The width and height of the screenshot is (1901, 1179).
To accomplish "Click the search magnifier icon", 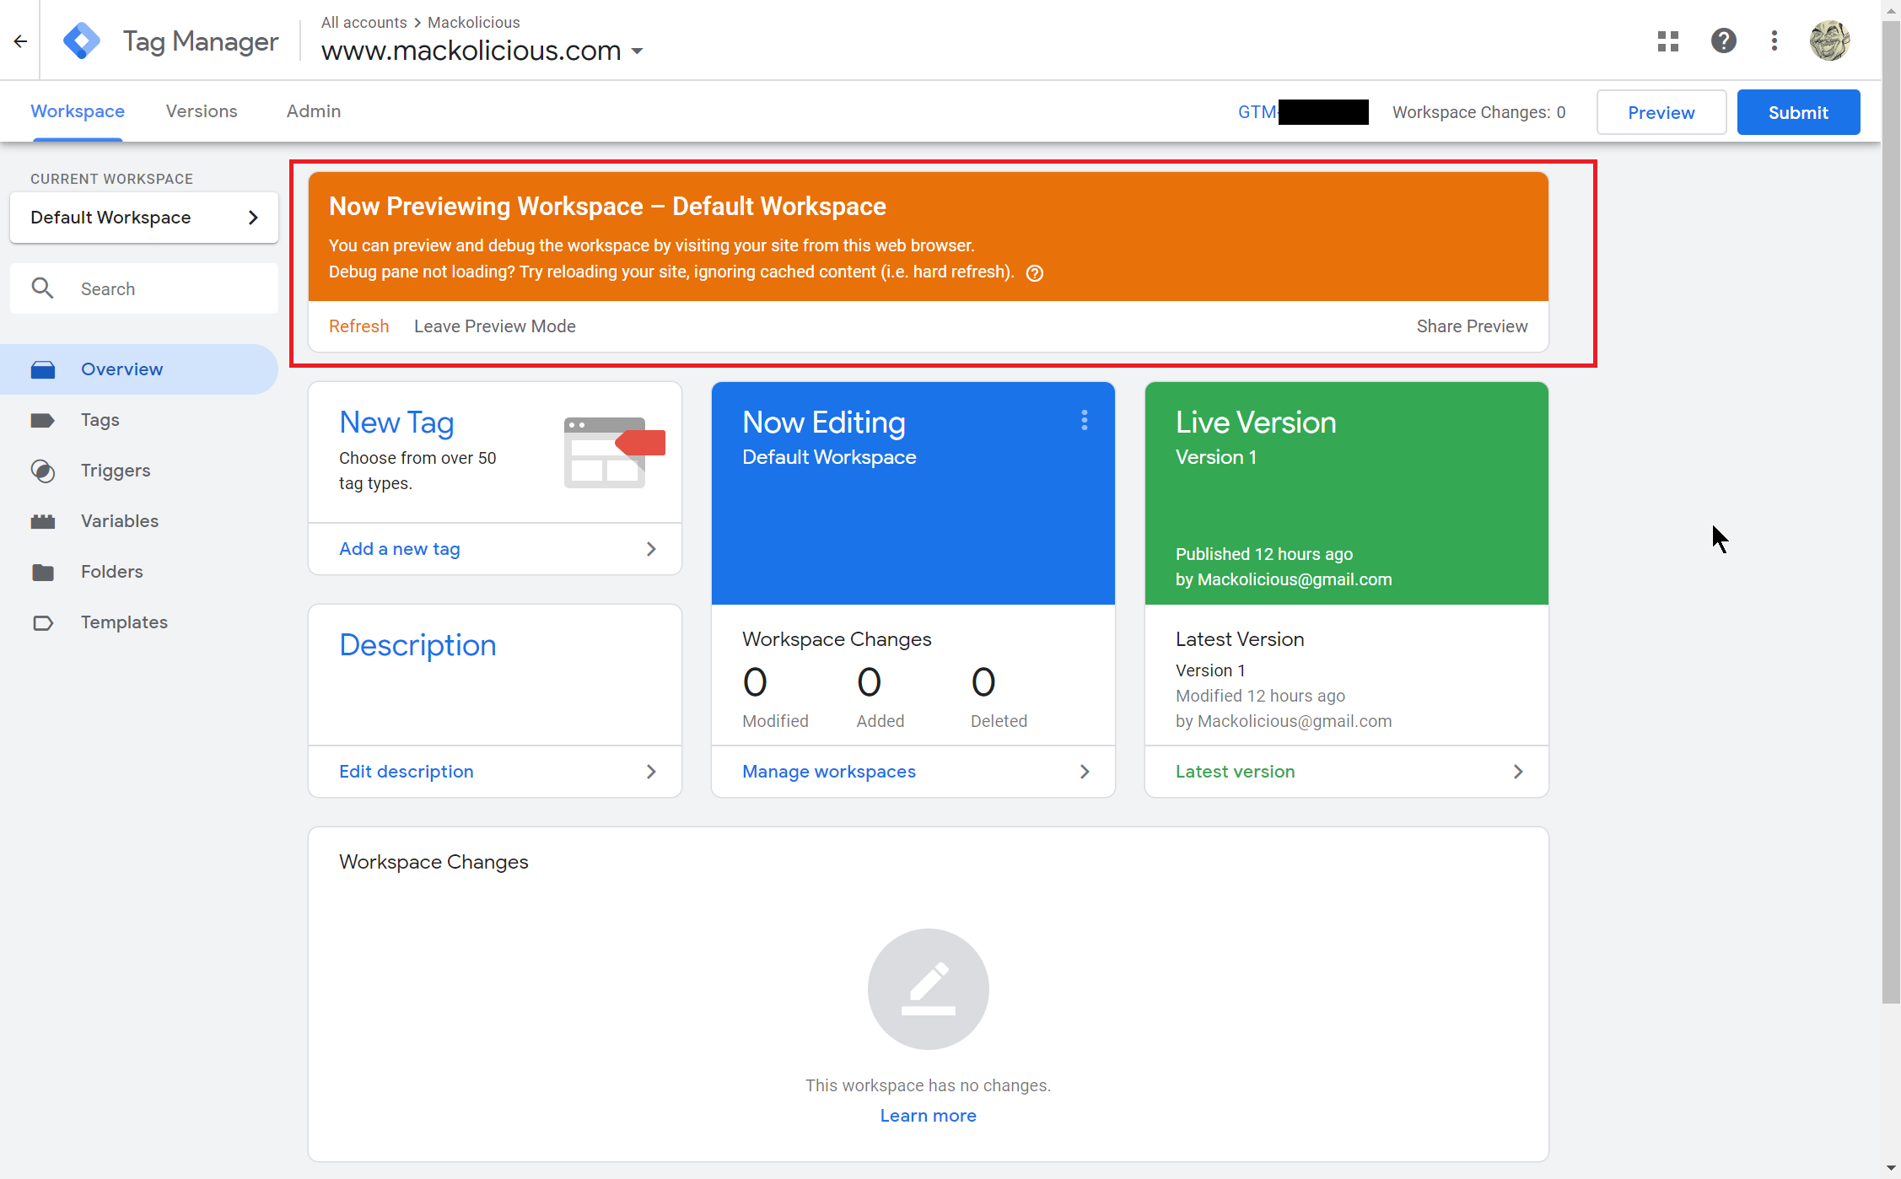I will [x=42, y=288].
